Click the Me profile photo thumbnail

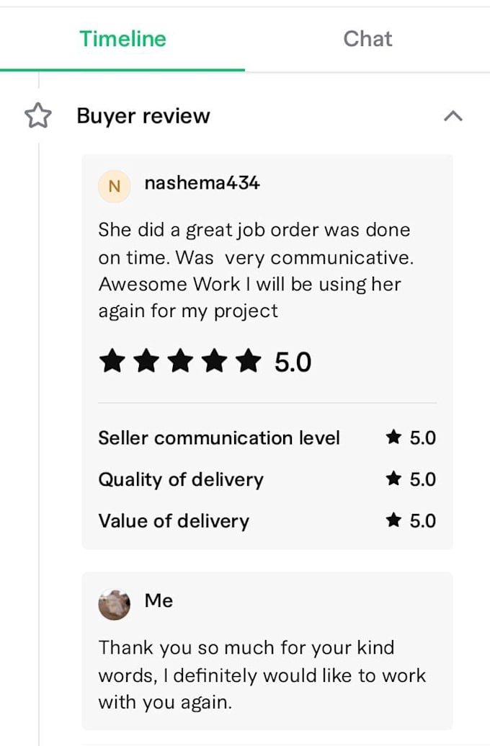pos(114,605)
